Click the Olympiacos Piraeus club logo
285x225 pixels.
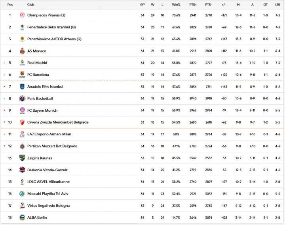pos(22,15)
